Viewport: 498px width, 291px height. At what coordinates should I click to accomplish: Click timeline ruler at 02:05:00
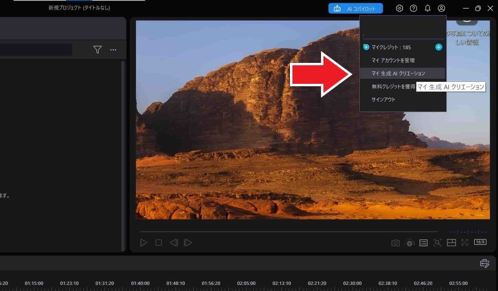(246, 283)
